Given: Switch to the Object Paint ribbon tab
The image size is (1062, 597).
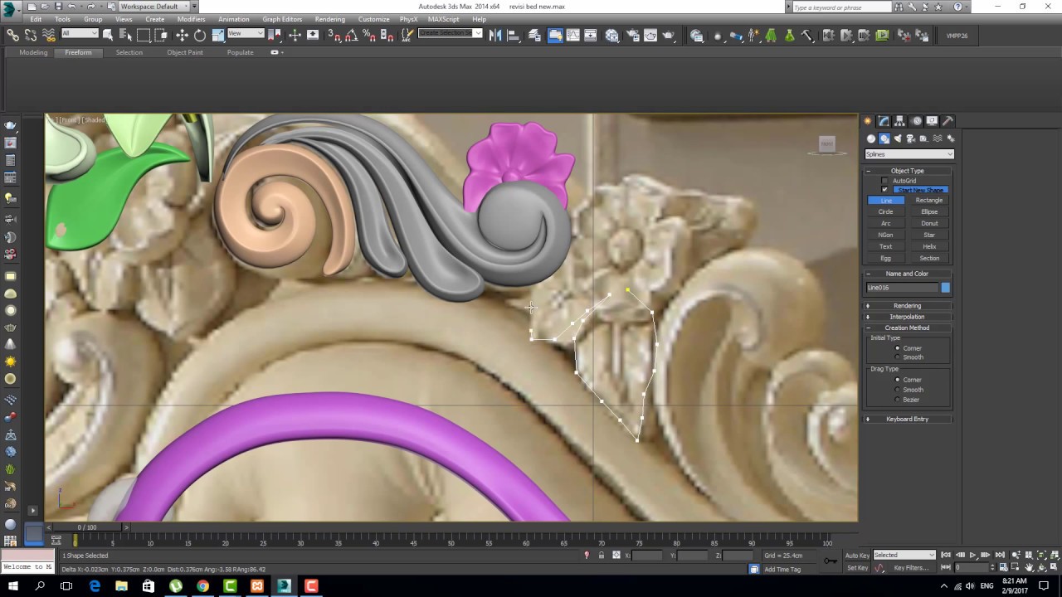Looking at the screenshot, I should (184, 52).
